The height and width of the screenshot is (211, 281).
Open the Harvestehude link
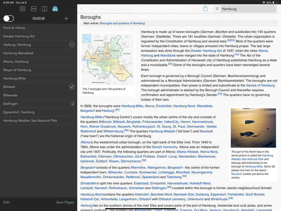pos(177,183)
